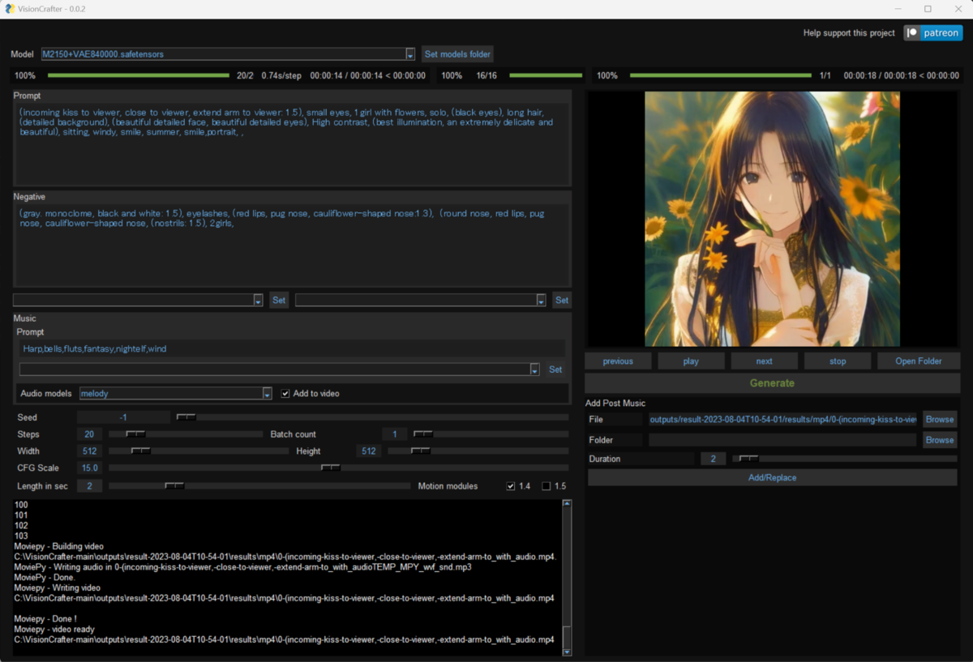Click the generated anime girl preview image
The image size is (973, 662).
tap(772, 219)
